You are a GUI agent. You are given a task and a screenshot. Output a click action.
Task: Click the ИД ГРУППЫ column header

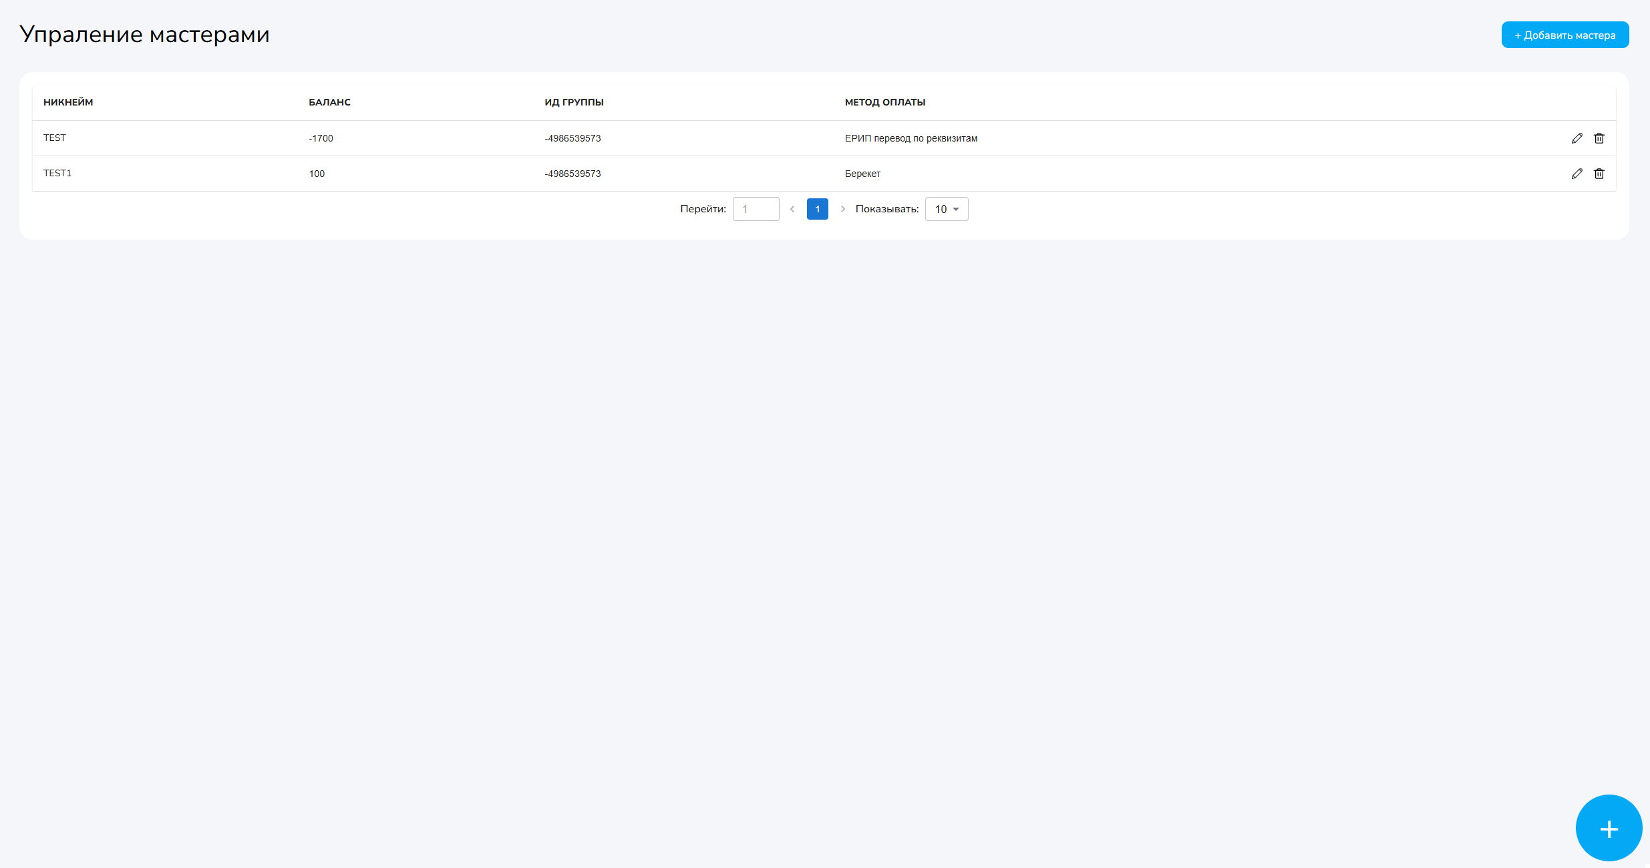(x=574, y=102)
